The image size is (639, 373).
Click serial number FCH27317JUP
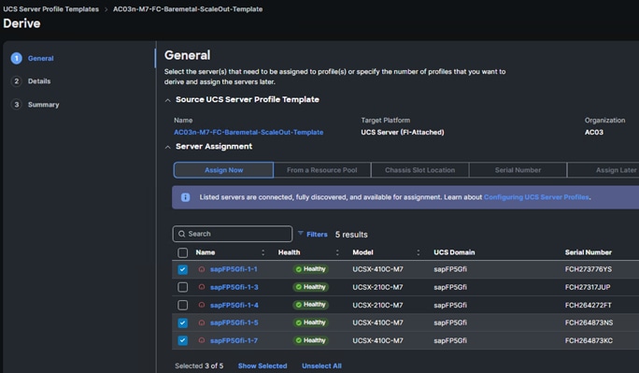pos(588,287)
